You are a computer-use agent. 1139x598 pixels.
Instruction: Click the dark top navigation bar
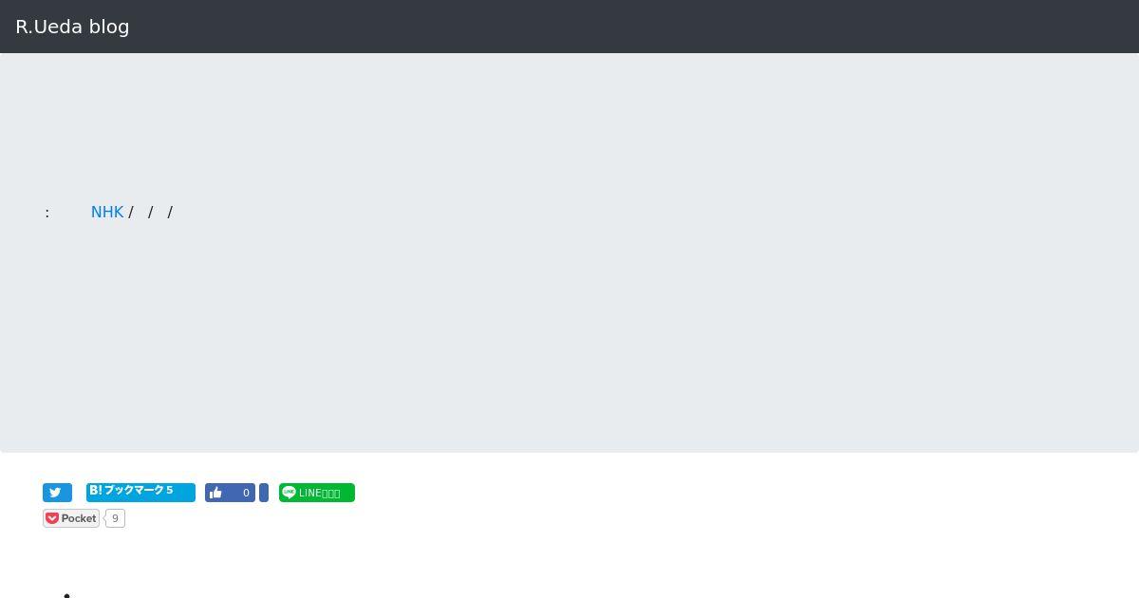(569, 27)
